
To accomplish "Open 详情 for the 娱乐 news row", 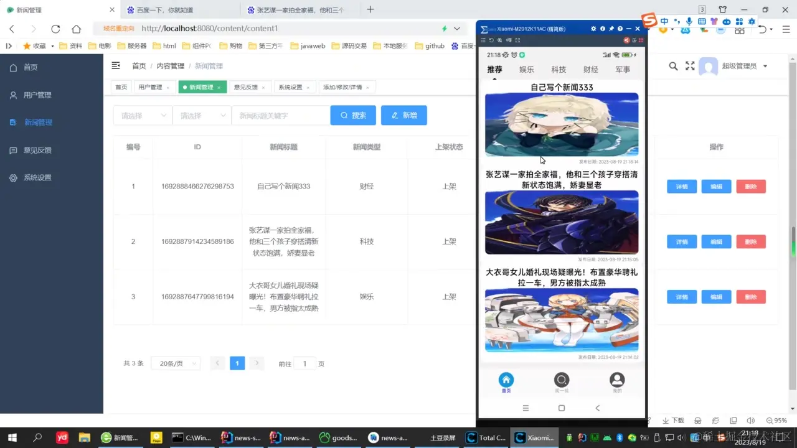I will (x=682, y=297).
